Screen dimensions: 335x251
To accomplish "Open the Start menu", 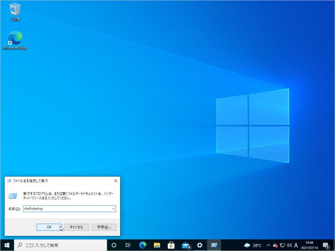I will tap(6, 246).
